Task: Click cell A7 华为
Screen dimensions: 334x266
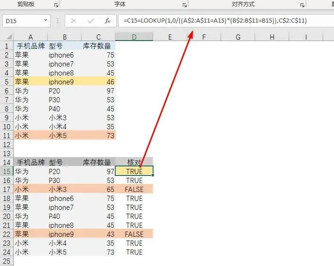Action: pyautogui.click(x=30, y=100)
